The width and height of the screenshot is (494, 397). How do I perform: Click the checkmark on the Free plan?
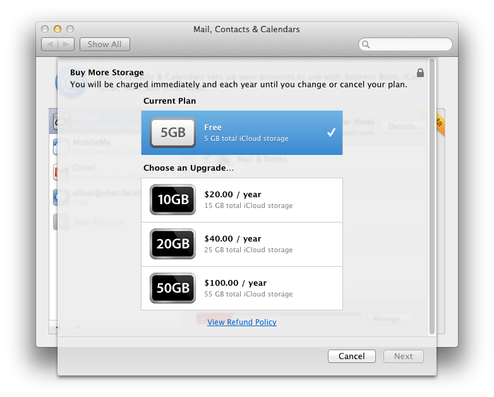click(331, 132)
